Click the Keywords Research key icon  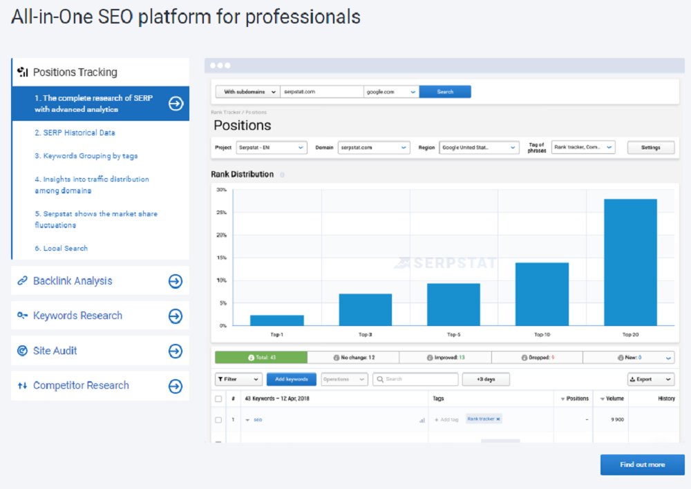[x=23, y=316]
